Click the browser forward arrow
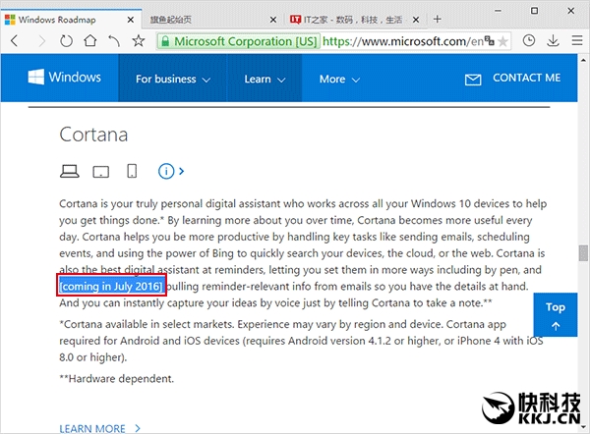 coord(41,40)
